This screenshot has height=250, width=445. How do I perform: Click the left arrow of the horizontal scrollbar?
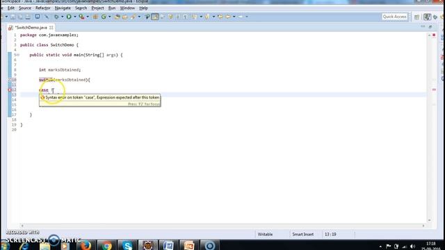pos(22,226)
